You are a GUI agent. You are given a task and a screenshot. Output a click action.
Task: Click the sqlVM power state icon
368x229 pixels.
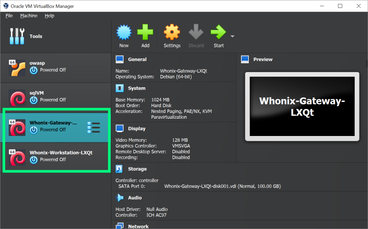tap(34, 100)
